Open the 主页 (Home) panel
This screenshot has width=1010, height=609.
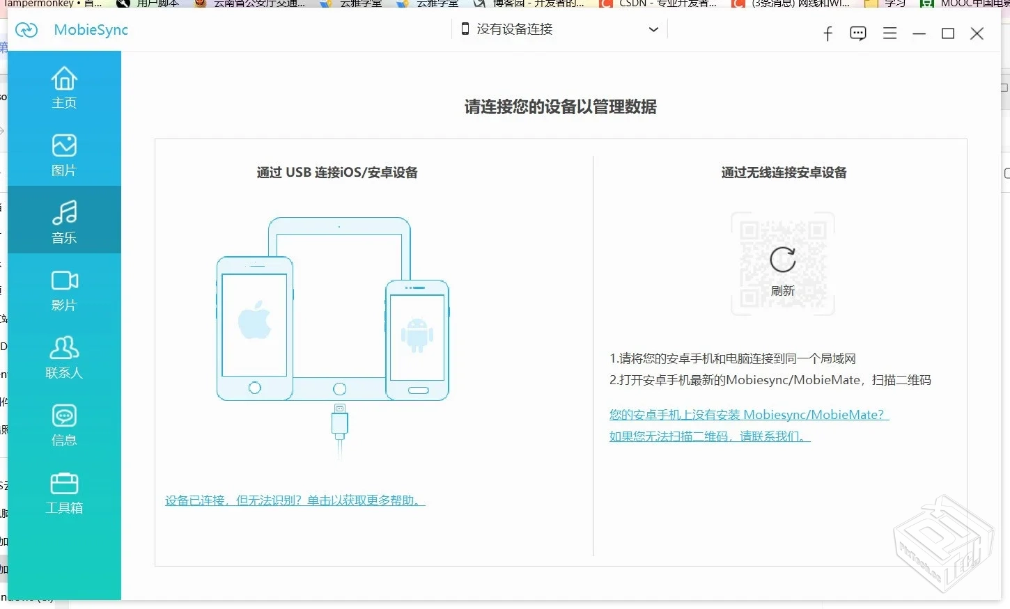click(x=64, y=87)
